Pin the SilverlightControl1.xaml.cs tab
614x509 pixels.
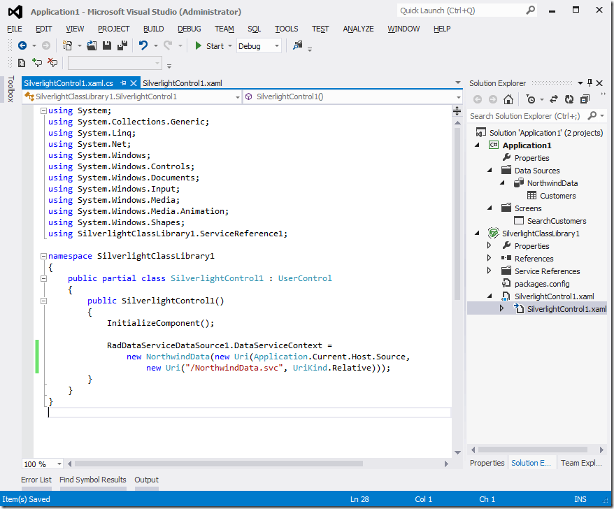(123, 83)
